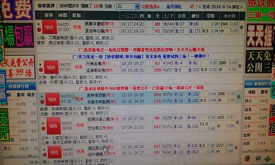Open the 指數 S2 dropdown
This screenshot has width=275, height=165.
pos(128,6)
